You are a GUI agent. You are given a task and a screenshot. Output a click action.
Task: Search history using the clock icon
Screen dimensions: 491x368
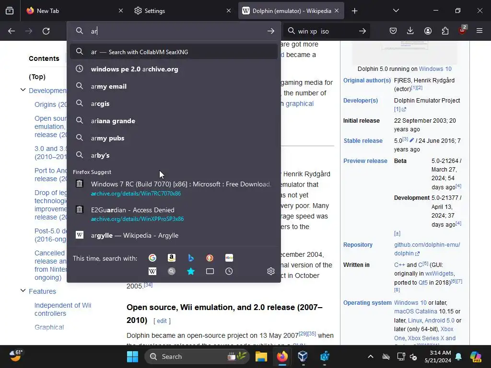(229, 271)
